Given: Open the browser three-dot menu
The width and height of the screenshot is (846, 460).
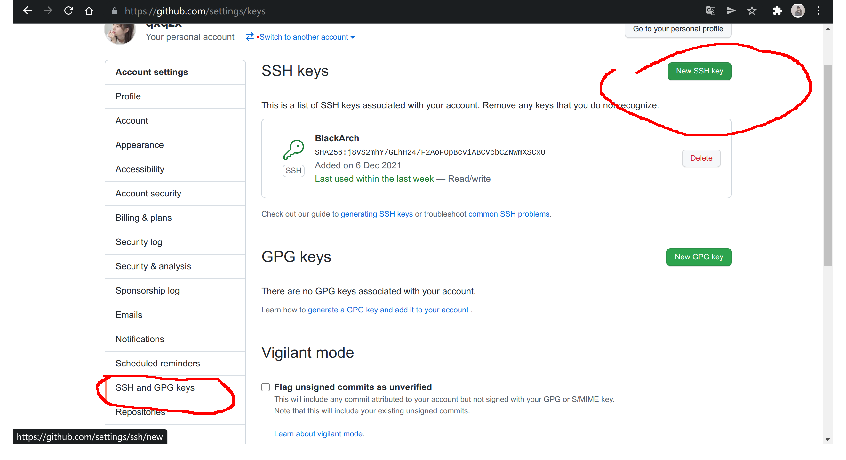Looking at the screenshot, I should (818, 11).
